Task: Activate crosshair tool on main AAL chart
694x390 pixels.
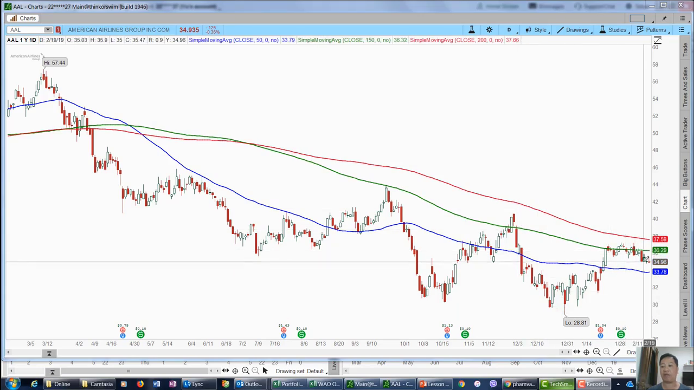Action: pos(586,352)
